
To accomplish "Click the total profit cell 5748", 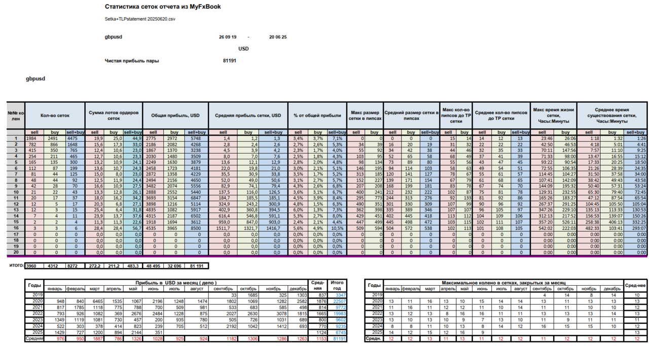I will 196,138.
